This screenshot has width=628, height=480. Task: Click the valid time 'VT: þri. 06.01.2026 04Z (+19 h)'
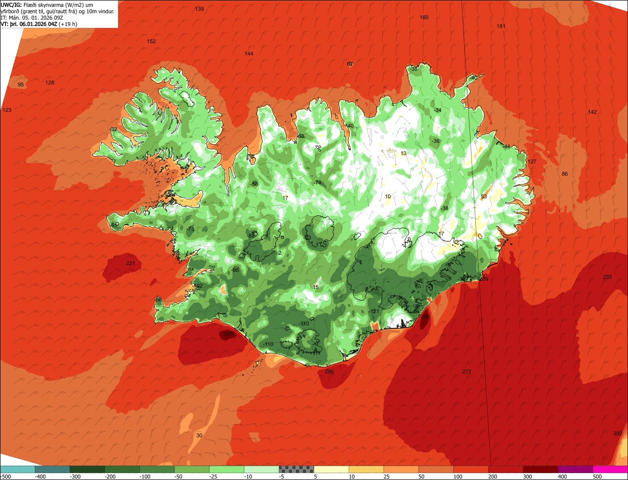coord(39,24)
